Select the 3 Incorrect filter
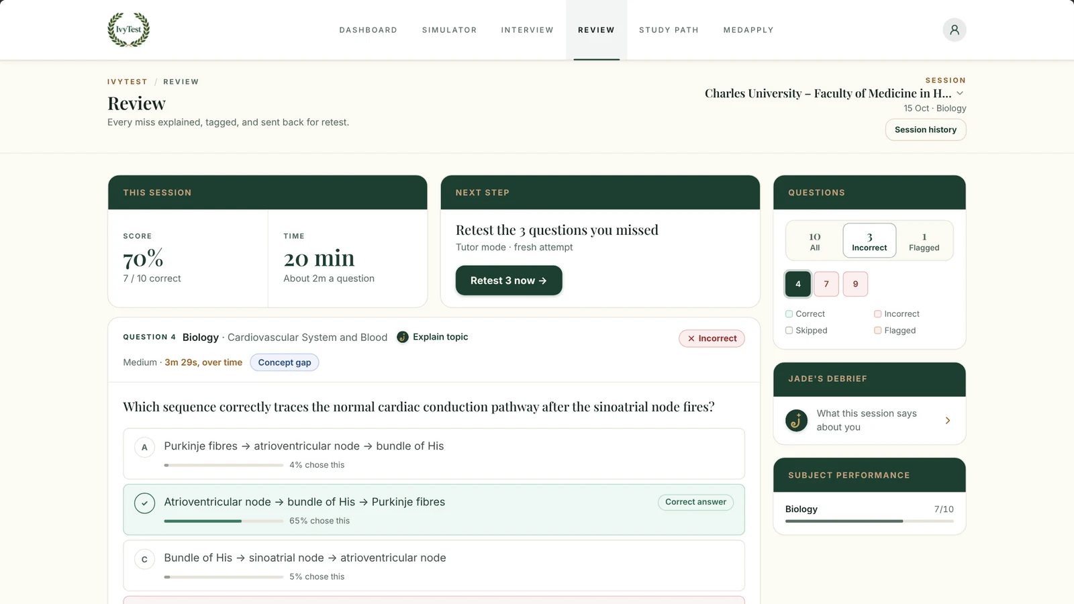 [869, 241]
